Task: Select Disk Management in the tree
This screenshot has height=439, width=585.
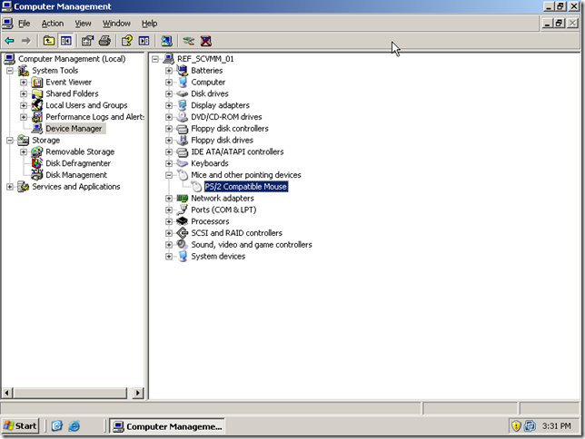Action: [x=76, y=175]
